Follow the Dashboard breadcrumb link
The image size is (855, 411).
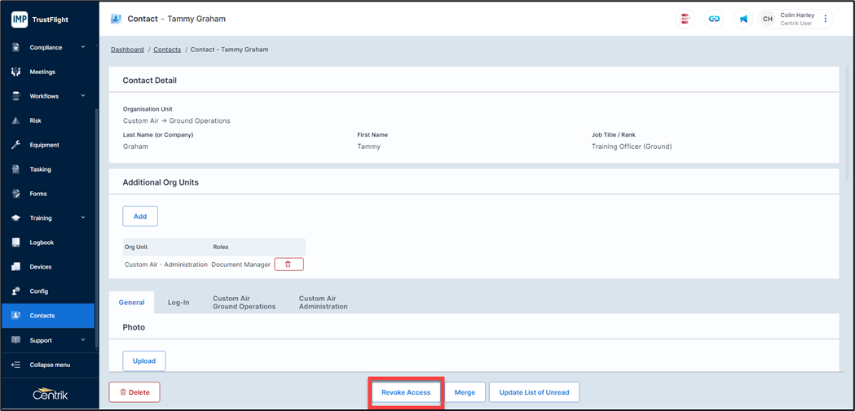(127, 50)
